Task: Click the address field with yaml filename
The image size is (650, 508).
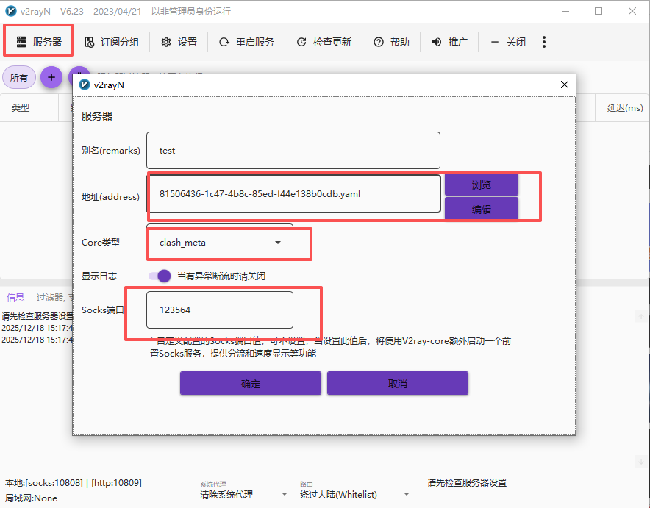Action: (x=293, y=194)
